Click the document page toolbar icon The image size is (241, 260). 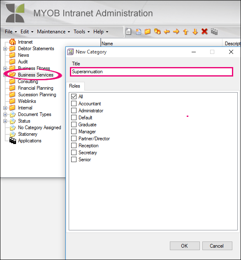128,32
